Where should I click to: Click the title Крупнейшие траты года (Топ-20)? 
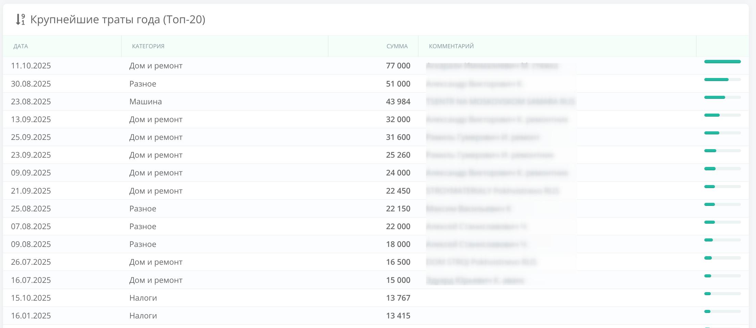pos(118,19)
